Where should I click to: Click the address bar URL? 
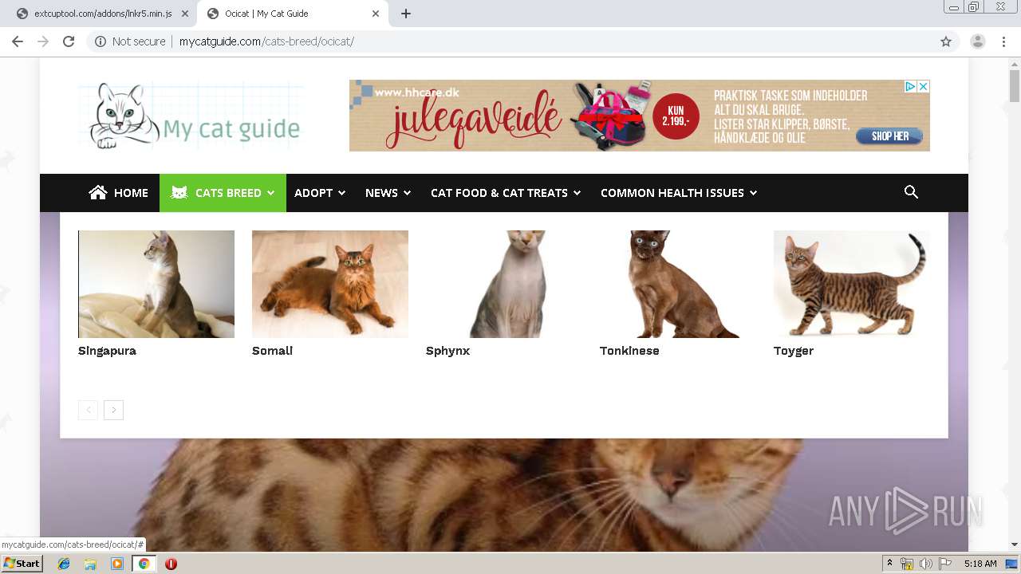click(266, 41)
